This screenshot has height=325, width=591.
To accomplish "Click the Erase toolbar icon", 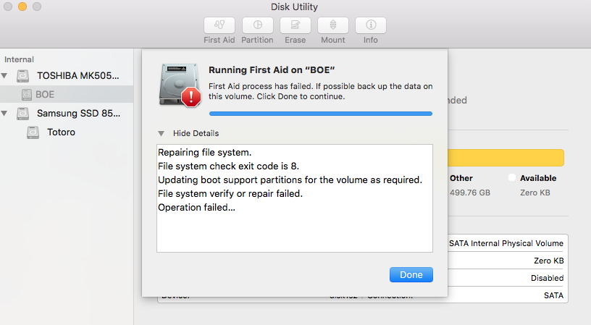I will click(295, 25).
